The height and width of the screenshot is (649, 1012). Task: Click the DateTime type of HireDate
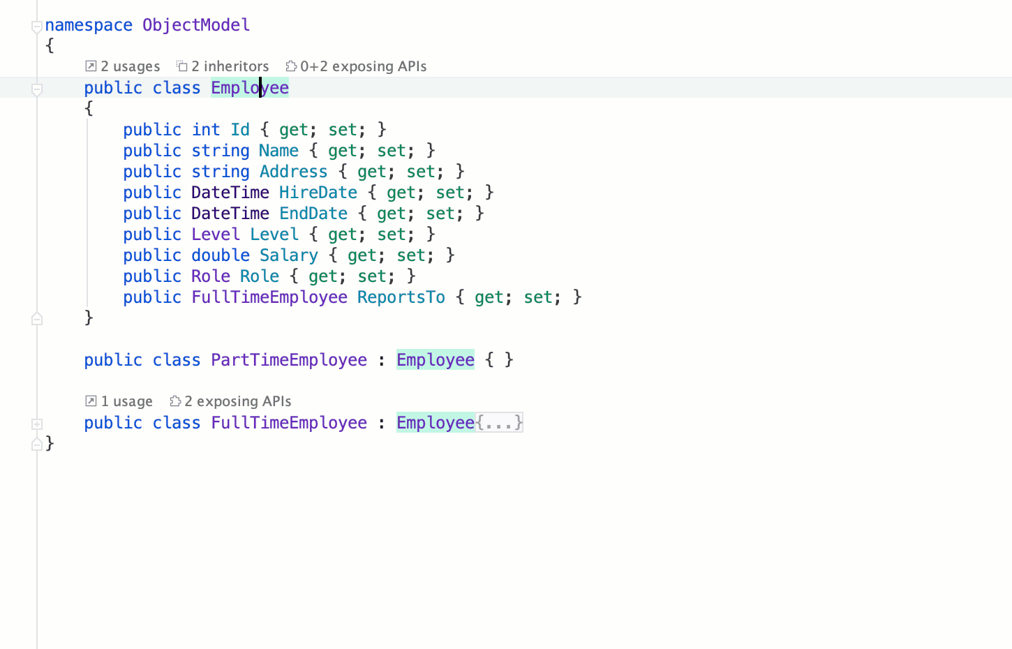tap(230, 192)
